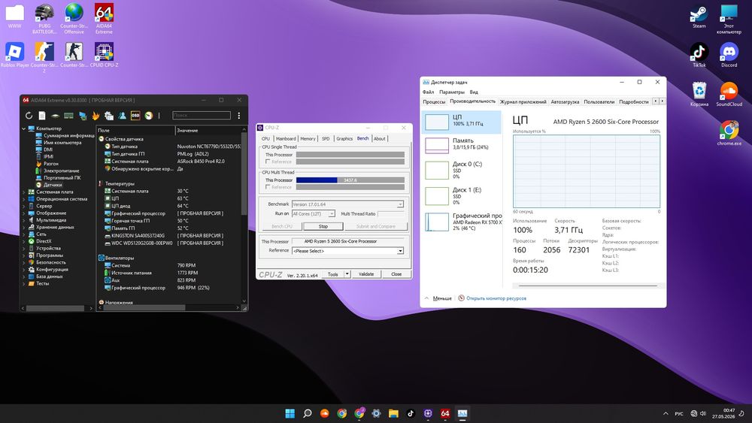Open File Explorer from the taskbar
This screenshot has height=423, width=752.
(x=393, y=413)
